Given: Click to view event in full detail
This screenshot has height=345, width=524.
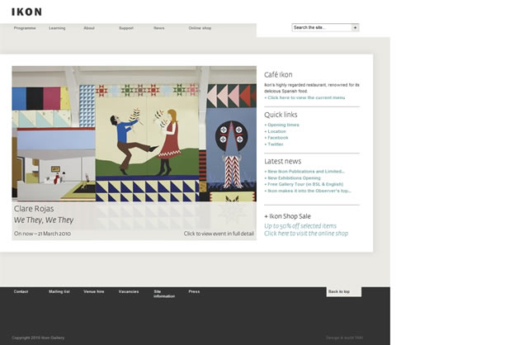Looking at the screenshot, I should (219, 234).
